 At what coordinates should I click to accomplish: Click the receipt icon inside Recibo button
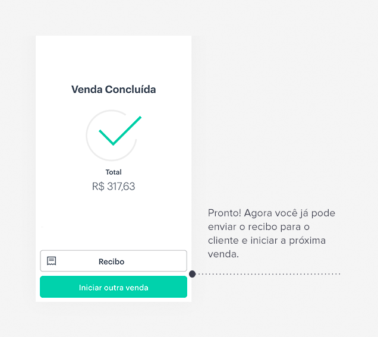click(x=51, y=261)
